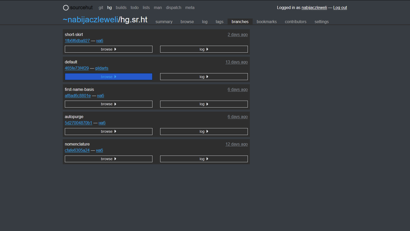Open the ~nabijaczleweli user profile link
The image size is (410, 231).
click(x=90, y=20)
